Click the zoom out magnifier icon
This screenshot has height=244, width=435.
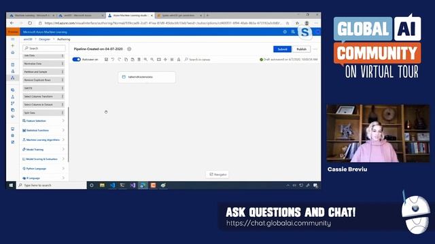(152, 60)
